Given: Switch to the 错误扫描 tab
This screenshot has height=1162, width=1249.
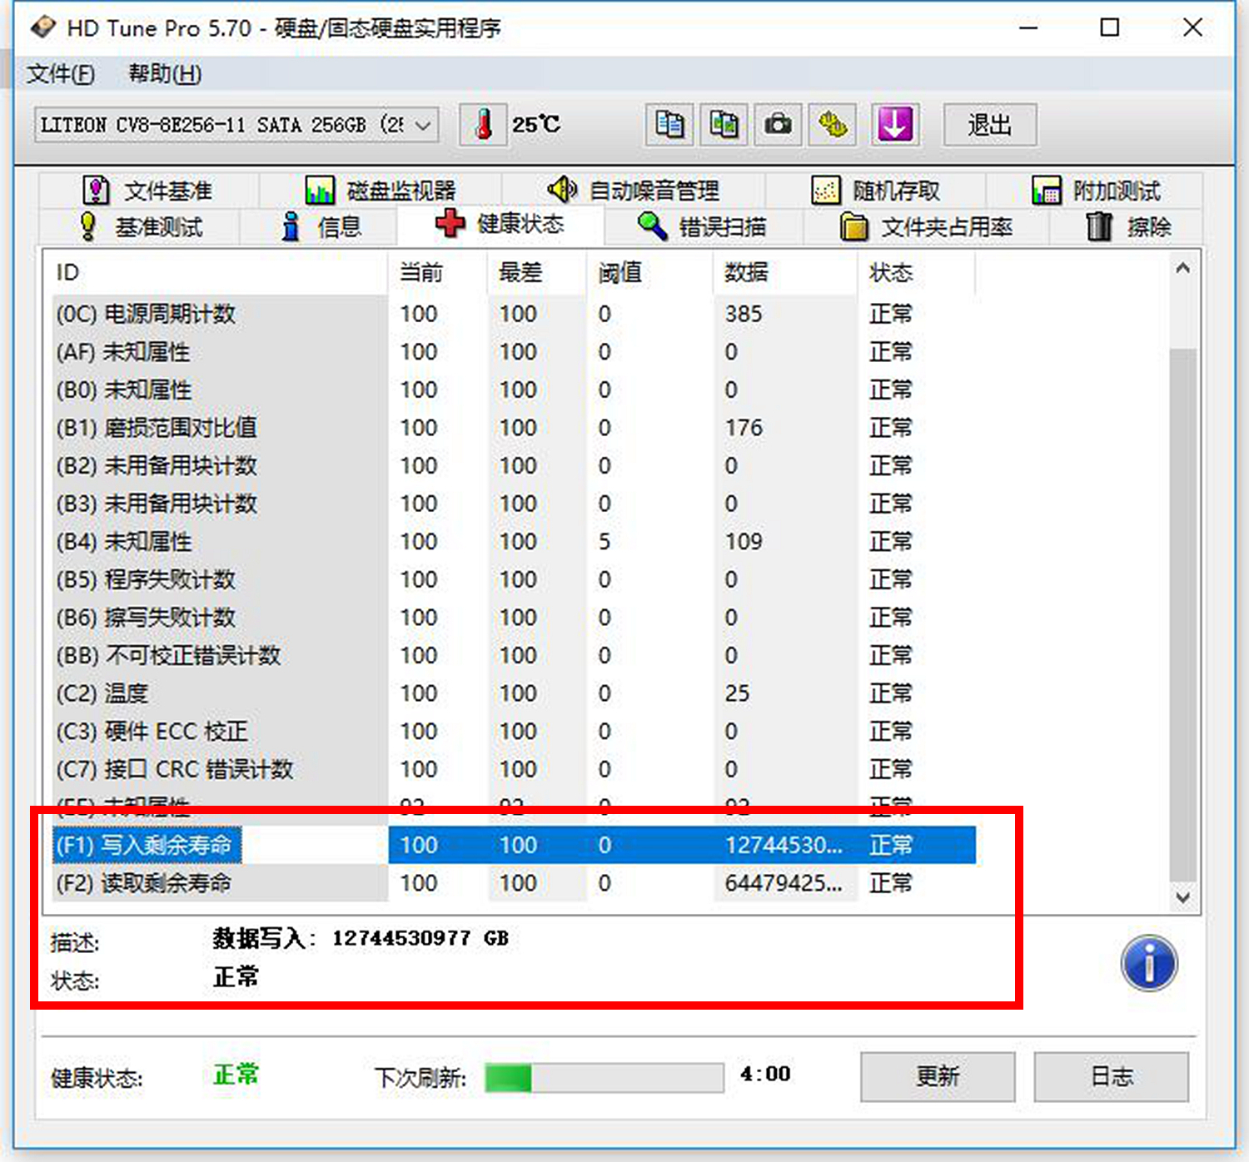Looking at the screenshot, I should coord(703,226).
